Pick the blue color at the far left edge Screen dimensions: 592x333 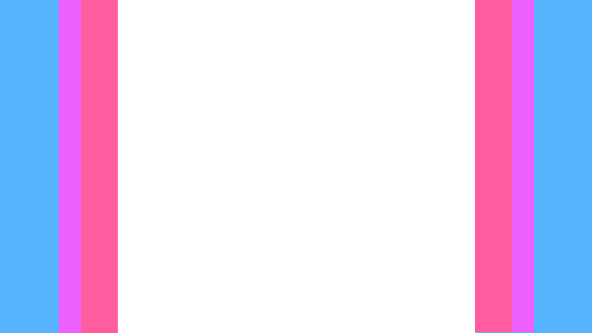29,166
